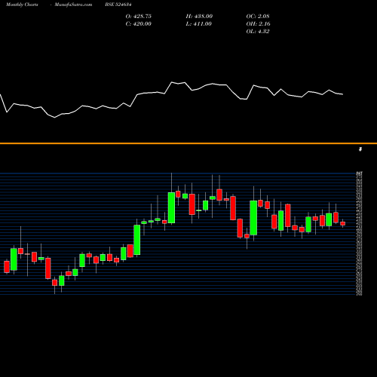377x377 pixels.
Task: Select the open value O: 428.75
Action: pyautogui.click(x=139, y=17)
